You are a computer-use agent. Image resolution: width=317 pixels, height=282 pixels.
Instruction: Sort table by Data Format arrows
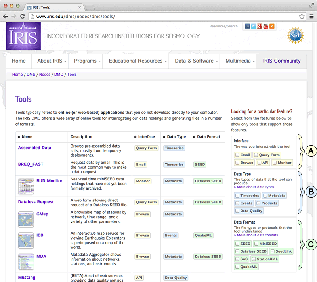[x=194, y=137]
